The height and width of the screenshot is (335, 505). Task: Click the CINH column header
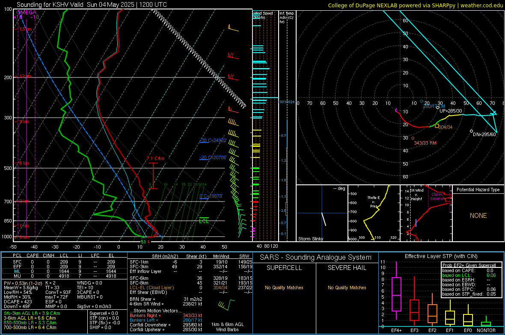click(x=49, y=255)
